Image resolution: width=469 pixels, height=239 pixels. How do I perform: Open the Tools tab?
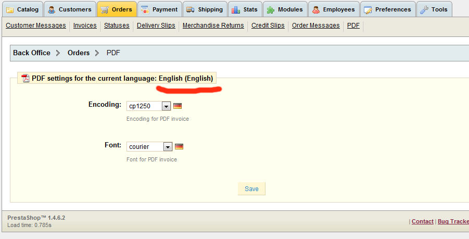(434, 9)
